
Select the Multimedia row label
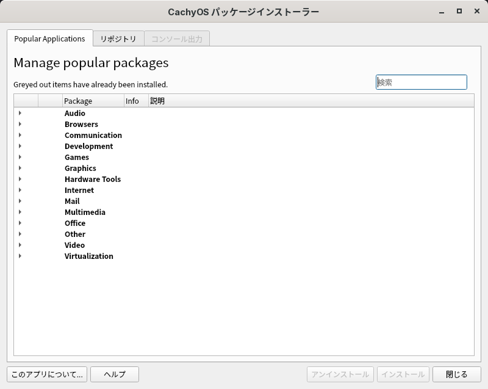click(x=85, y=213)
